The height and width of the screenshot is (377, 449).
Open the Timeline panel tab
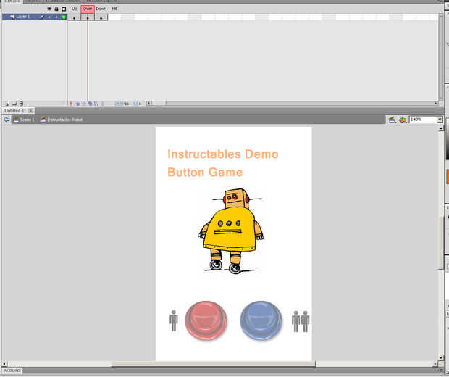[x=10, y=1]
